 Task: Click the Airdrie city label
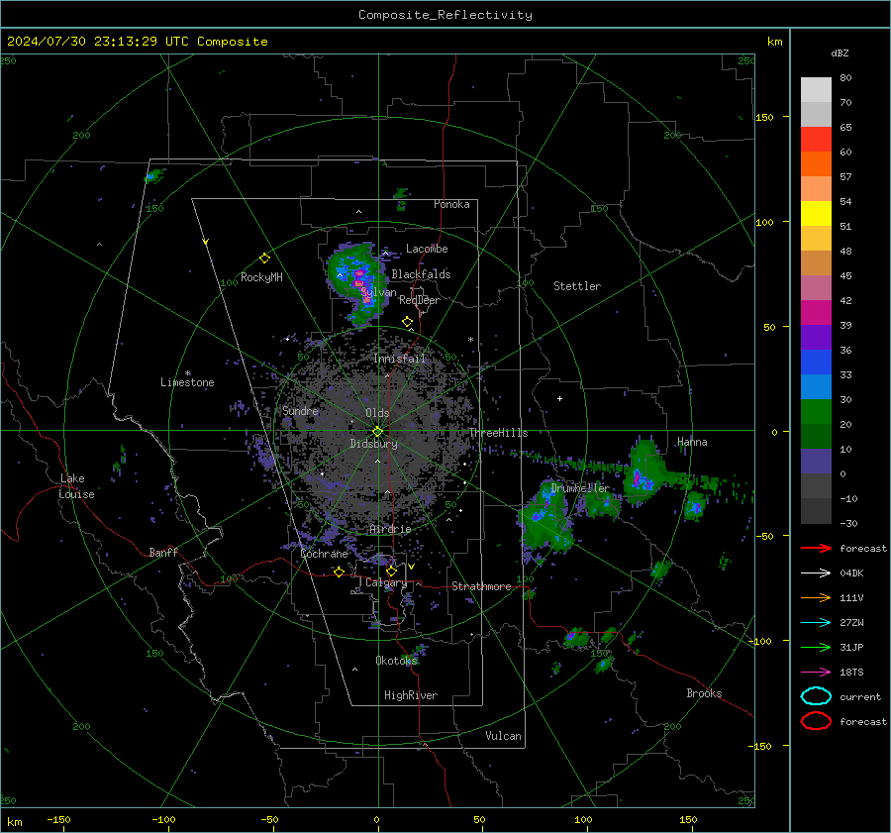point(390,529)
